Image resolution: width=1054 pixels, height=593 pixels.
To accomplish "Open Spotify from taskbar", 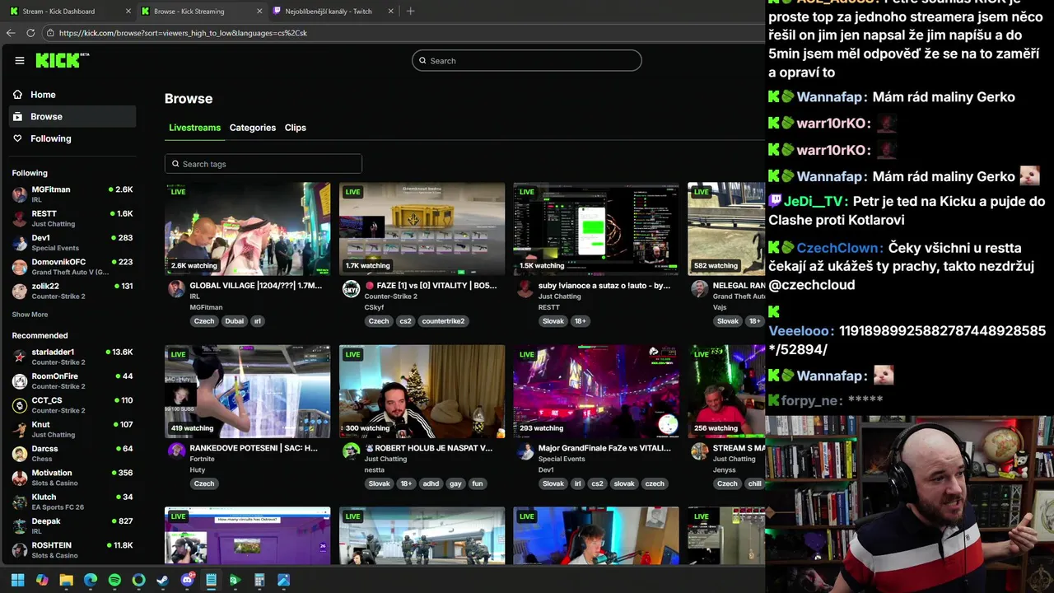I will (x=114, y=580).
